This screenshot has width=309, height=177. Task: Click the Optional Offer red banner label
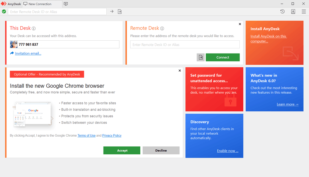[x=47, y=74]
